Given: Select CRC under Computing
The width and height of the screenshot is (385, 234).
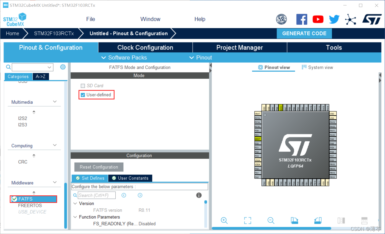Looking at the screenshot, I should (x=23, y=162).
